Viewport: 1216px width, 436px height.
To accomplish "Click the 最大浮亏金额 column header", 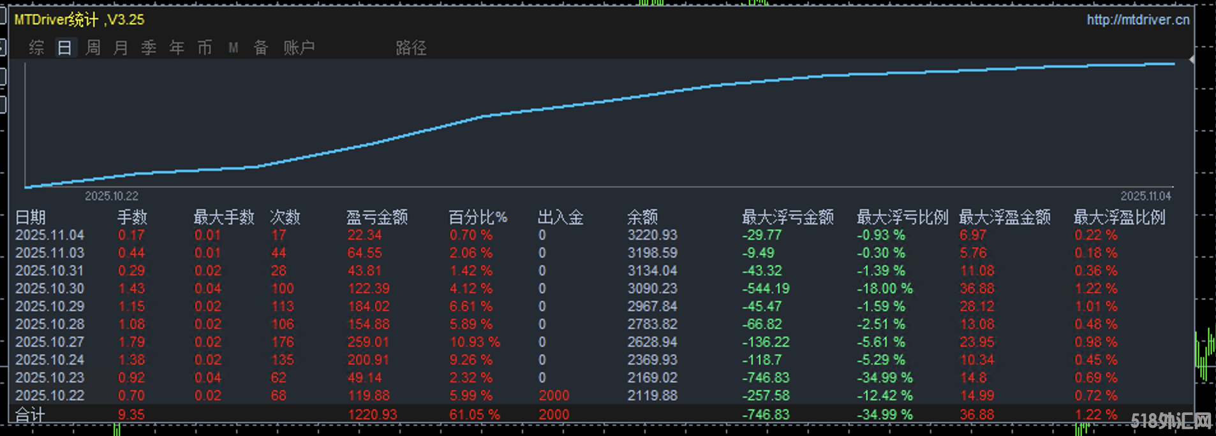I will click(x=788, y=217).
